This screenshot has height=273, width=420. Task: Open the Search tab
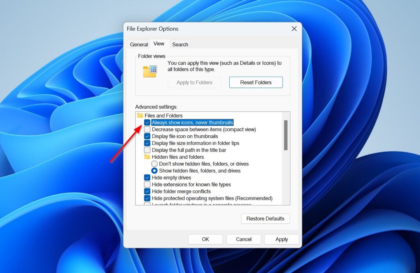(180, 44)
